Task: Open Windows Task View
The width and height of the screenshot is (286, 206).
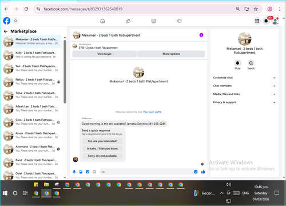Action: tap(25, 193)
